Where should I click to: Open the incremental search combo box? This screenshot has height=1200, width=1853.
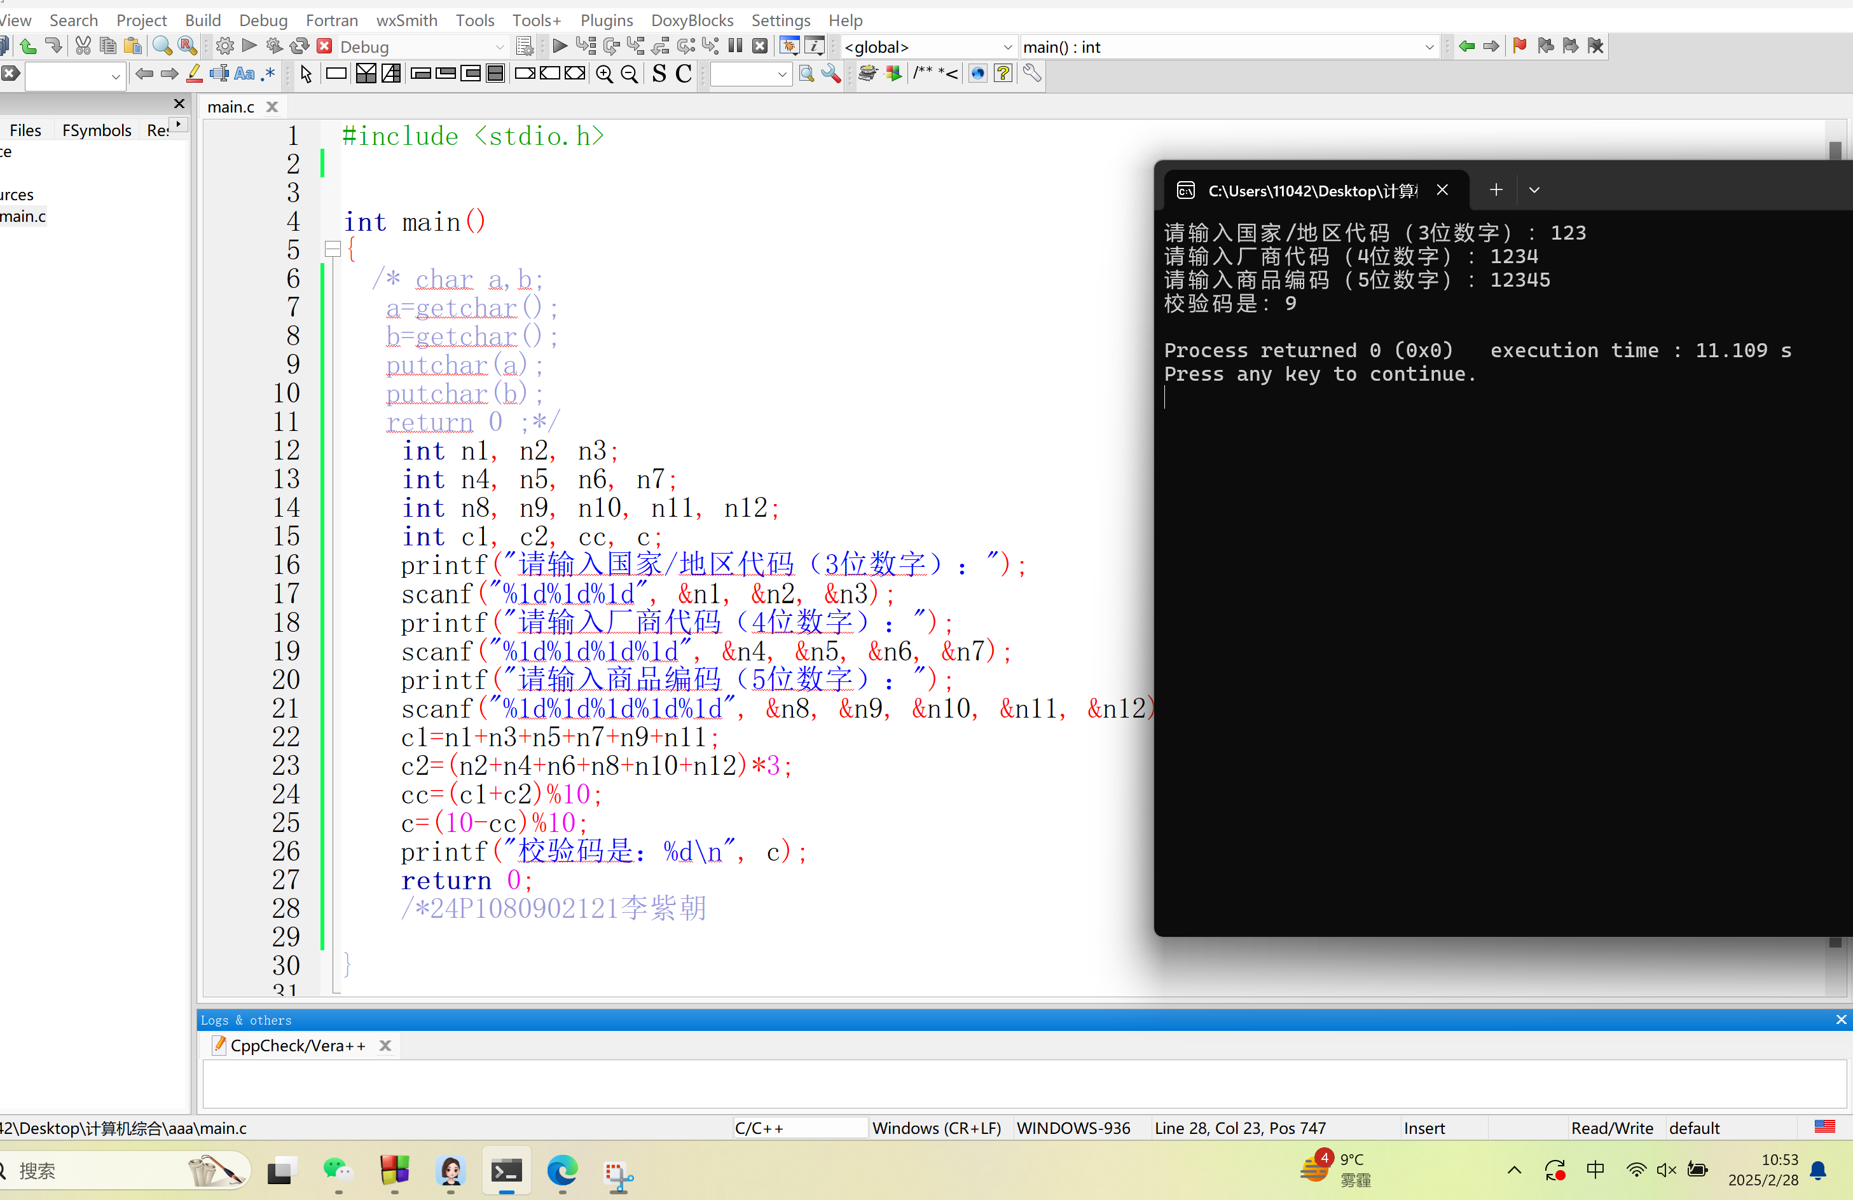click(x=75, y=76)
